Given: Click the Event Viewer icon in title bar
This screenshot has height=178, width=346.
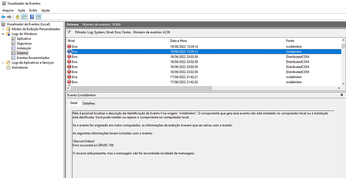Looking at the screenshot, I should point(4,3).
